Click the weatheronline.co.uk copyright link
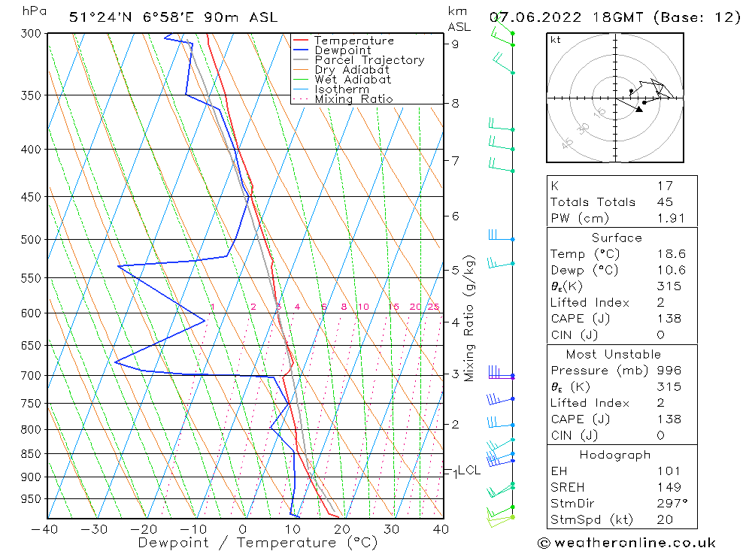Image resolution: width=752 pixels, height=551 pixels. coord(627,543)
